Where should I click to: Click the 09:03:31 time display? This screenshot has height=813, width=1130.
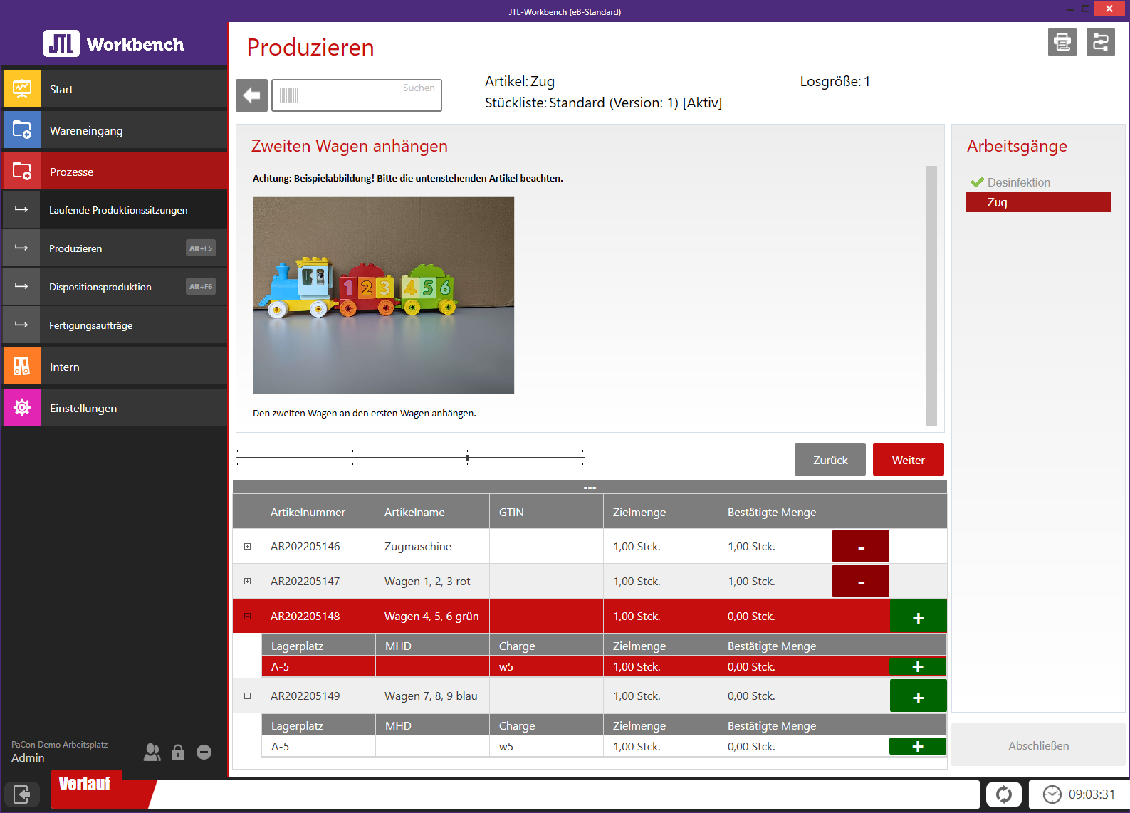1092,794
